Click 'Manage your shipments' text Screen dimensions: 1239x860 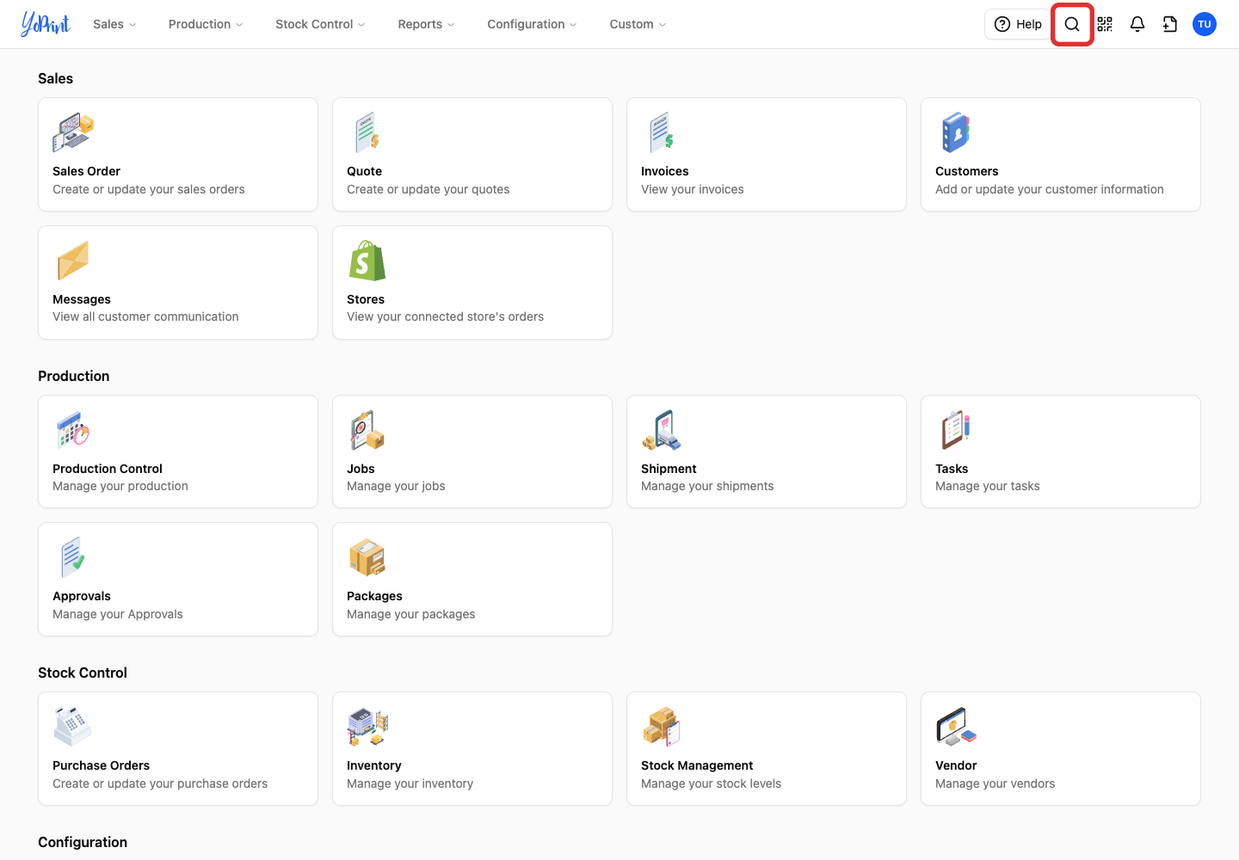[707, 486]
